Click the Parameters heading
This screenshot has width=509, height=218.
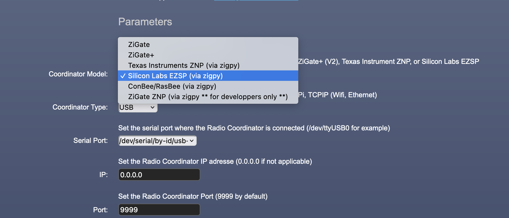[145, 22]
